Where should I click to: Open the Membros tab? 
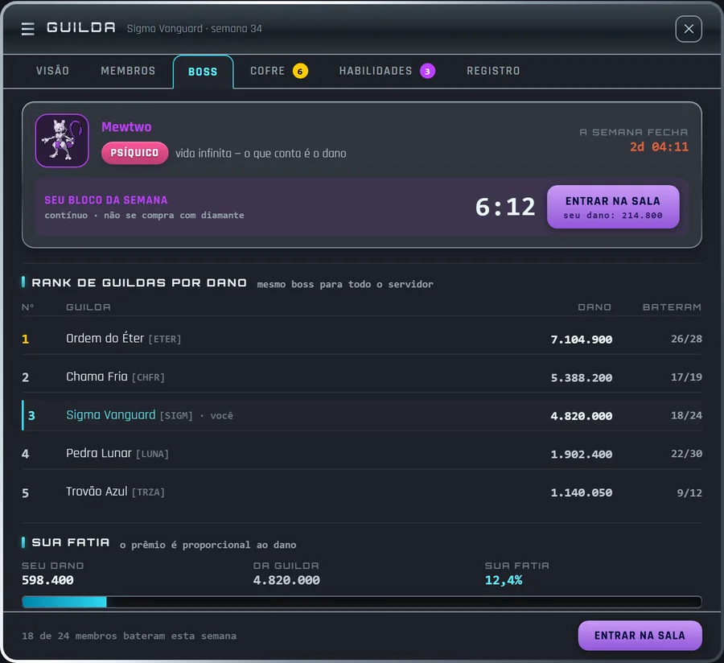point(128,71)
